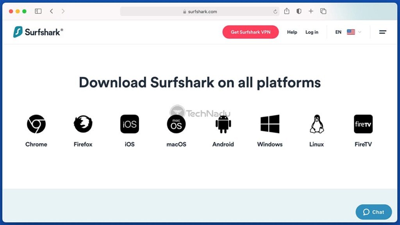Open the Firefox text label

pyautogui.click(x=83, y=145)
